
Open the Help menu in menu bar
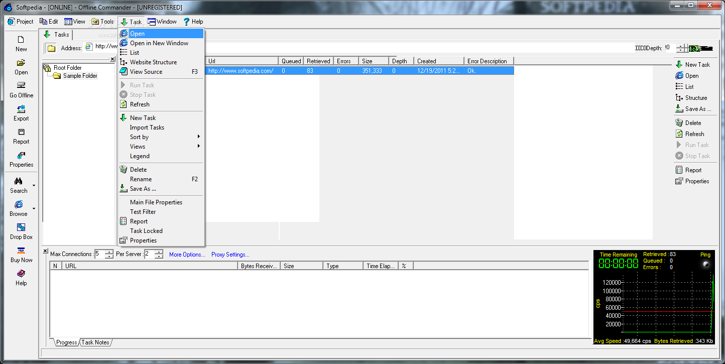(x=193, y=22)
